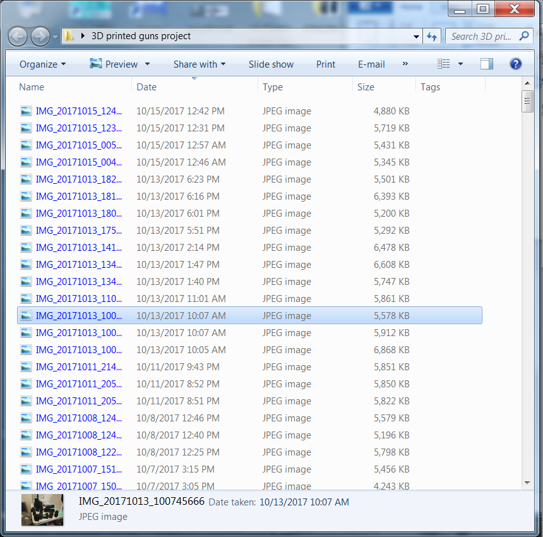The height and width of the screenshot is (537, 543).
Task: Click the 6,608 KB size cell
Action: click(391, 264)
